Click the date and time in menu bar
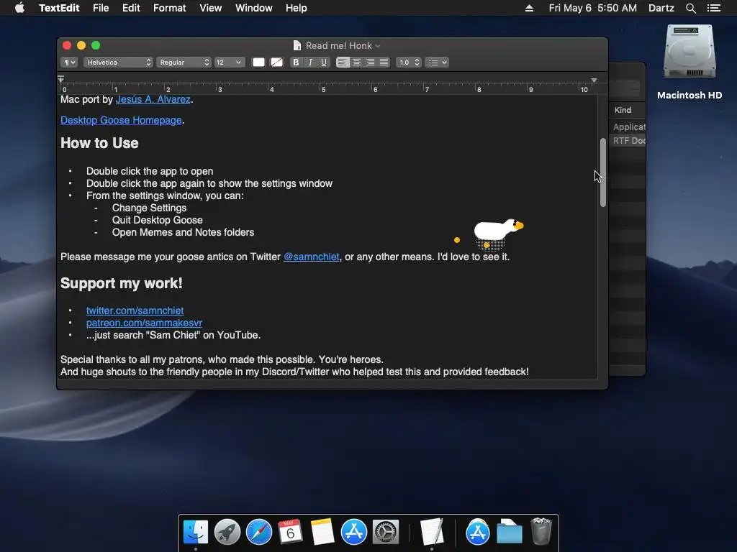Screen dimensions: 737x552 pos(593,8)
